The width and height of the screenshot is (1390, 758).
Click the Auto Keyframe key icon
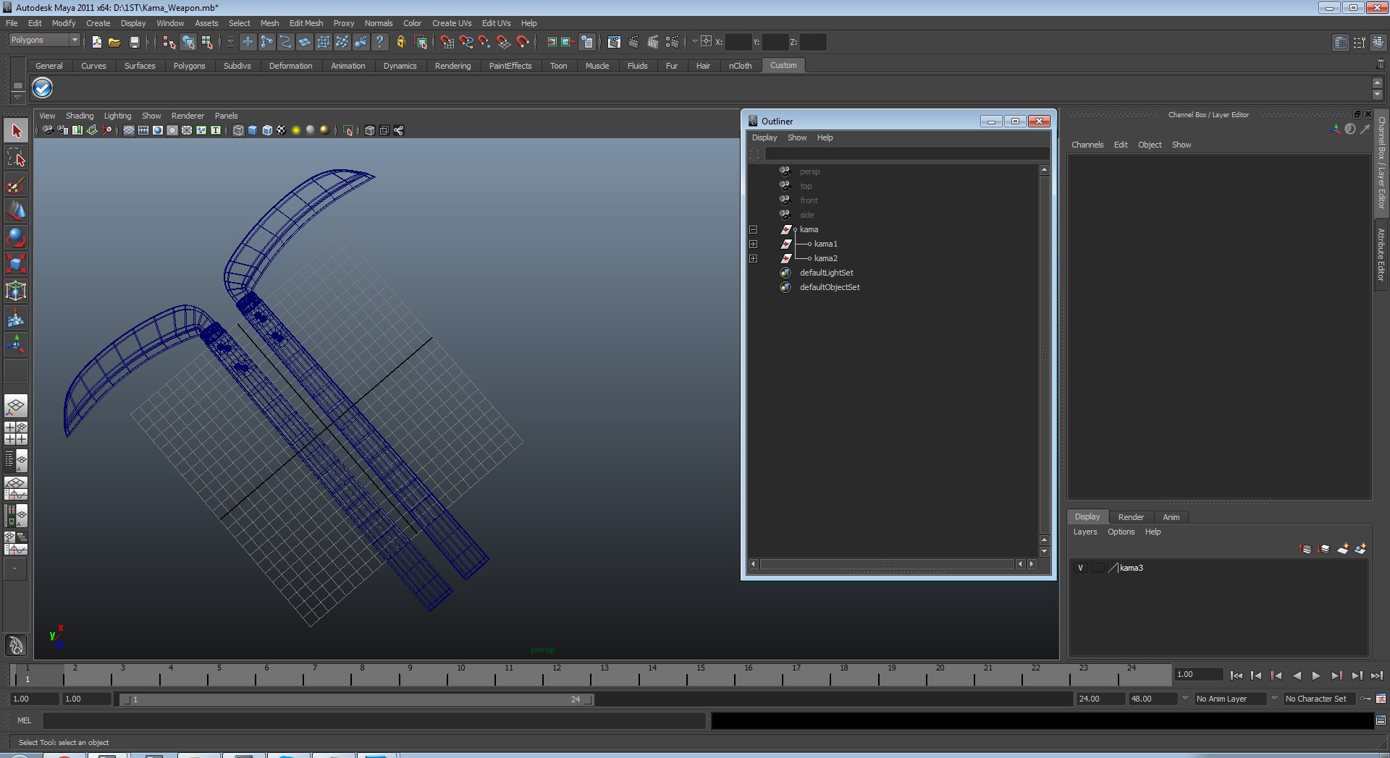point(1365,699)
